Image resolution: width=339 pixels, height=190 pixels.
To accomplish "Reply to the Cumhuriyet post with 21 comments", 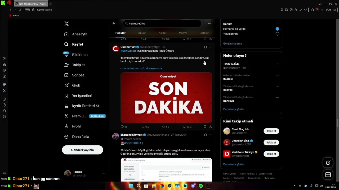I will pos(124,127).
